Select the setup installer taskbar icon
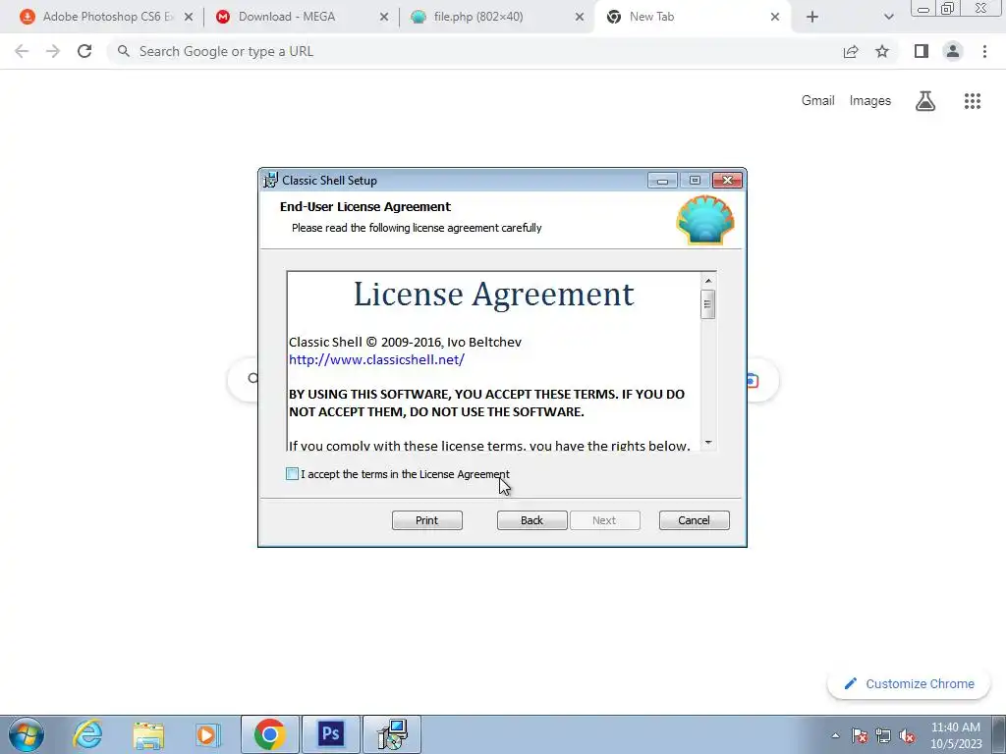The width and height of the screenshot is (1006, 754). pos(392,734)
